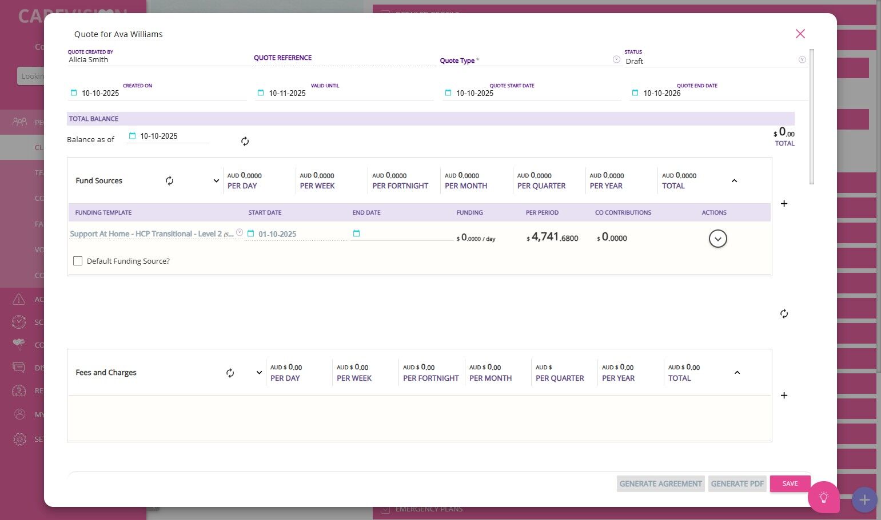Image resolution: width=881 pixels, height=520 pixels.
Task: Click the Generate PDF button
Action: tap(738, 483)
